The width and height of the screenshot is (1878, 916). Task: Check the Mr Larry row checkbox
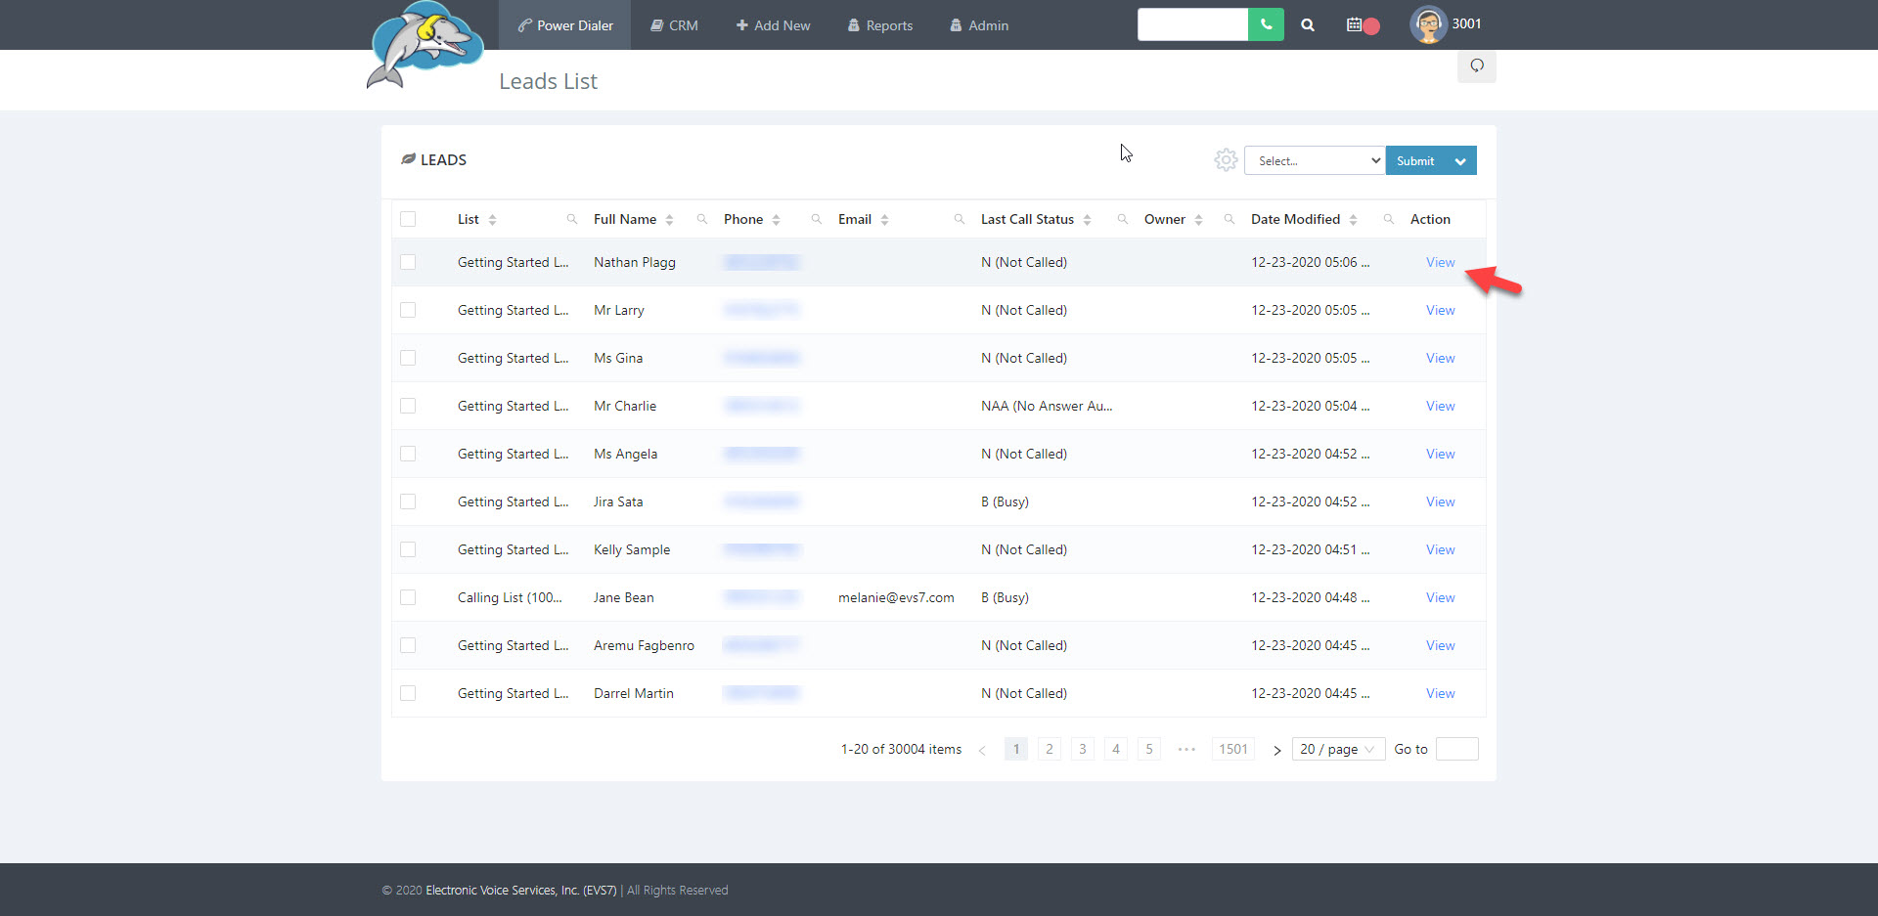pyautogui.click(x=408, y=310)
